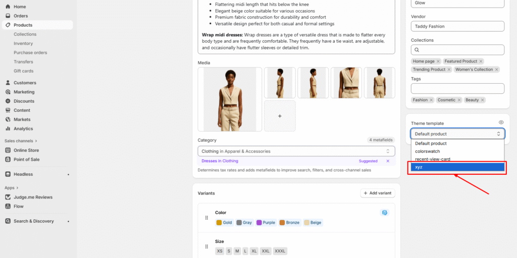The width and height of the screenshot is (517, 258).
Task: Click the search icon in Collections field
Action: coord(417,50)
